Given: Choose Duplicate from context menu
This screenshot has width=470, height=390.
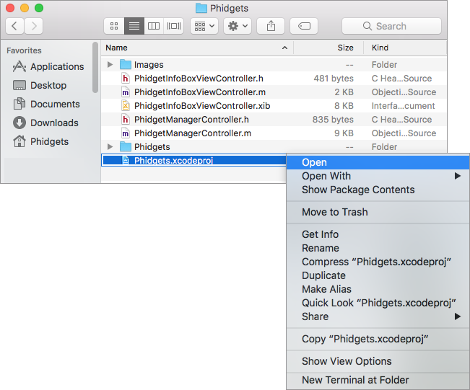Looking at the screenshot, I should (x=378, y=275).
